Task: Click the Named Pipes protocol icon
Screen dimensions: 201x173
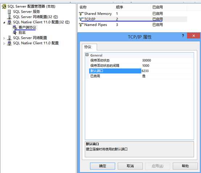Action: (81, 25)
